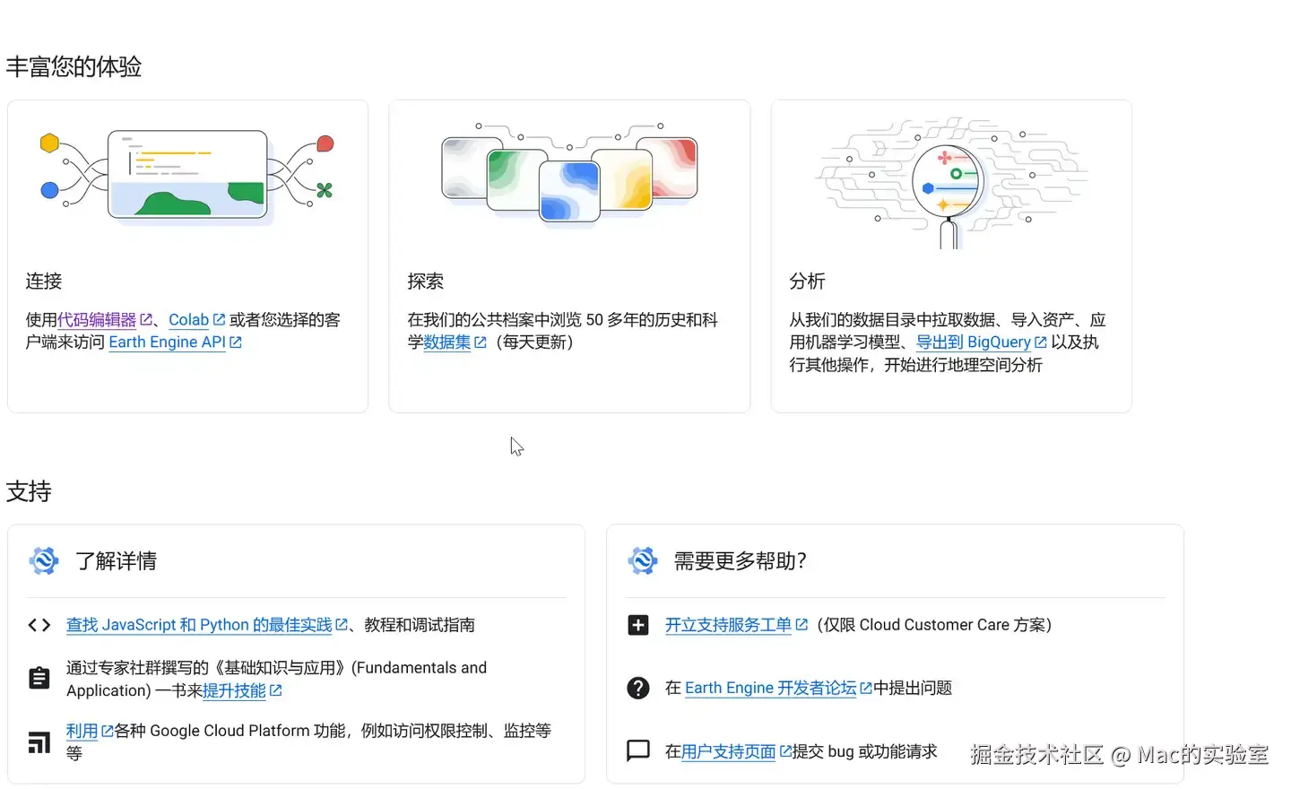Click the Earth Engine logo beside 了解详情
The image size is (1291, 789).
point(43,560)
